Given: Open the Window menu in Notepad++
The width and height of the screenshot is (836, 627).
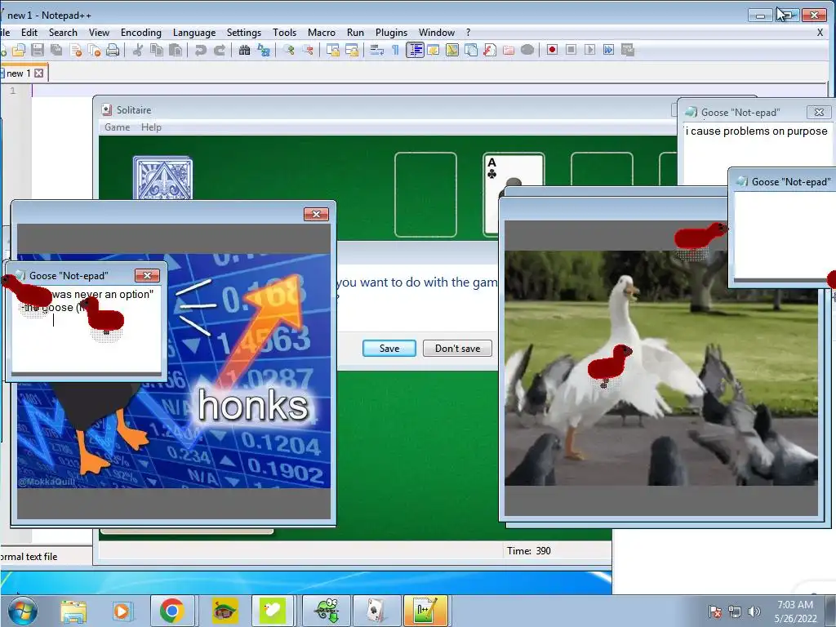Looking at the screenshot, I should [x=437, y=33].
